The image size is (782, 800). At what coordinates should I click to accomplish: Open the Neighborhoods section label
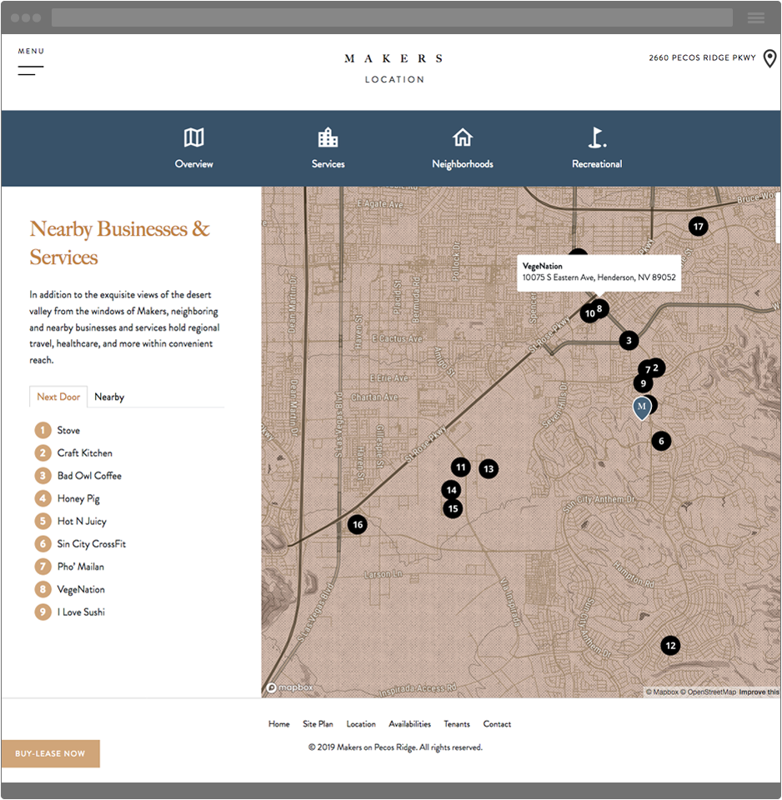pyautogui.click(x=463, y=164)
